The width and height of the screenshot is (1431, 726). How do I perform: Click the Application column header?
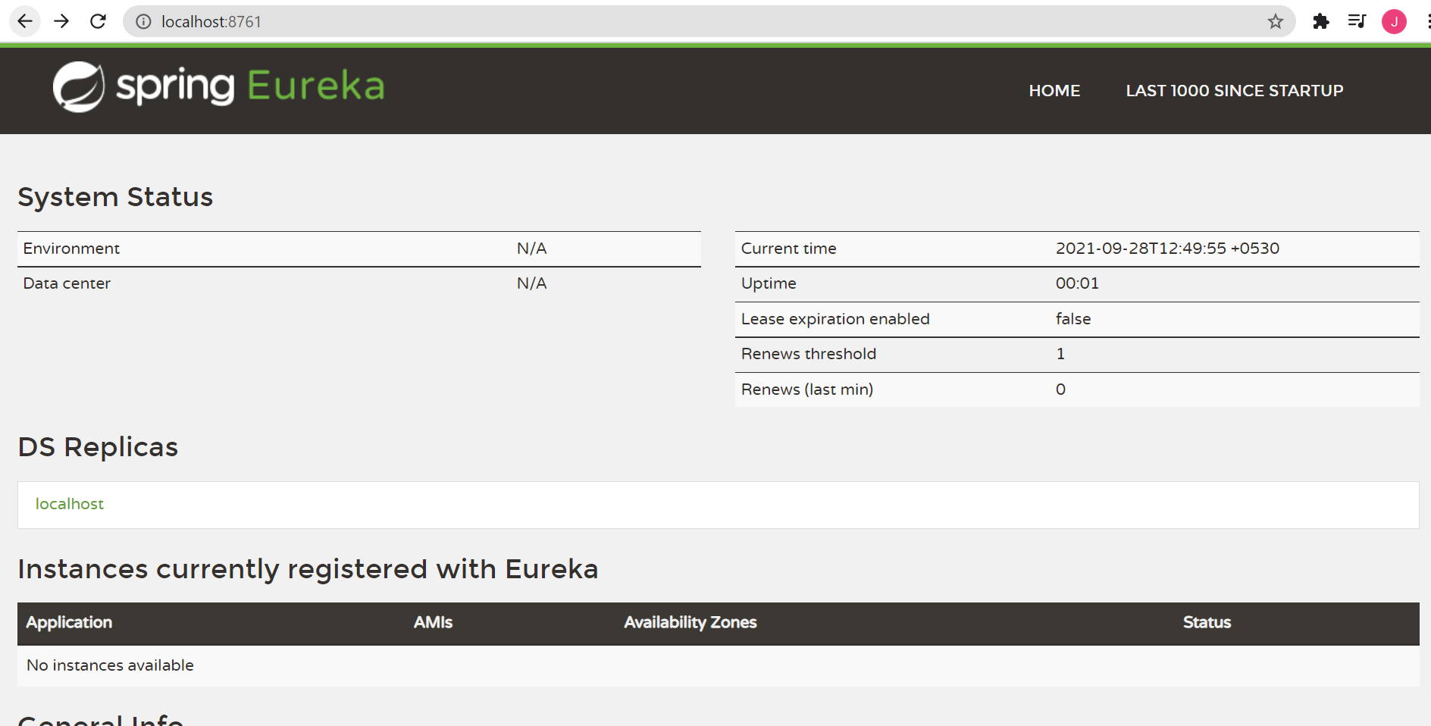tap(69, 622)
